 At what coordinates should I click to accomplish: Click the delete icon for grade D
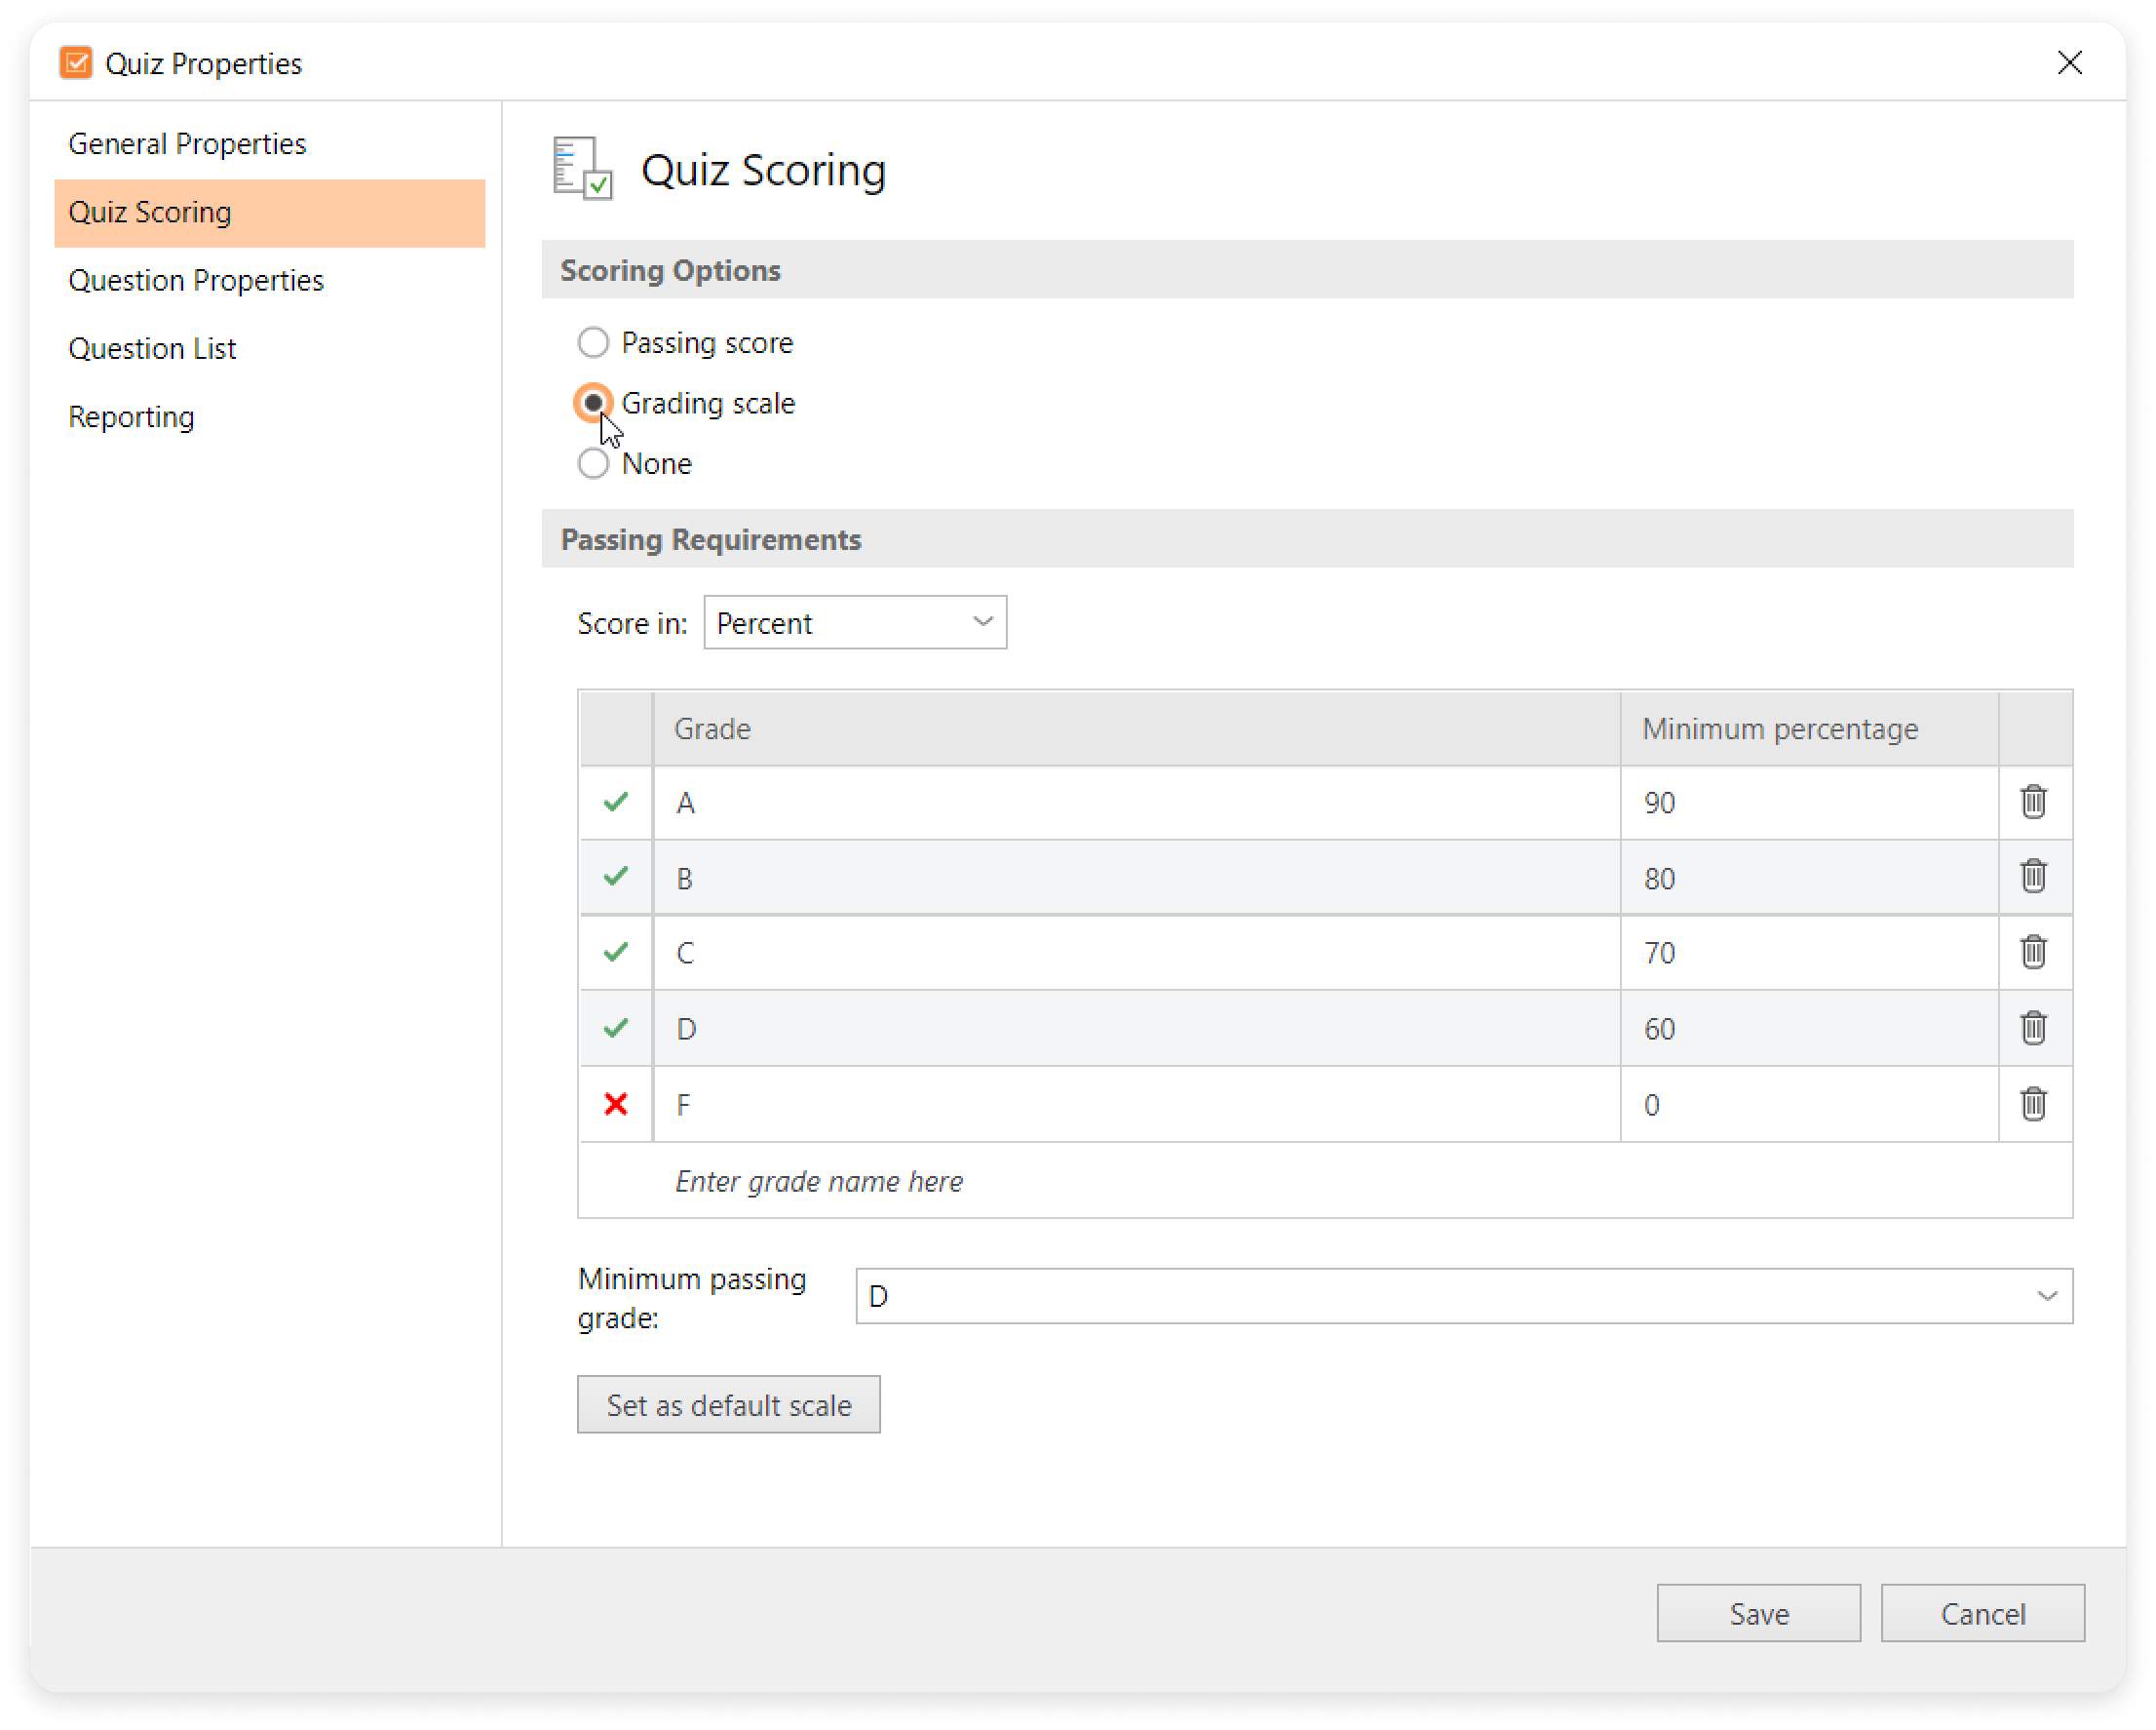[2032, 1028]
